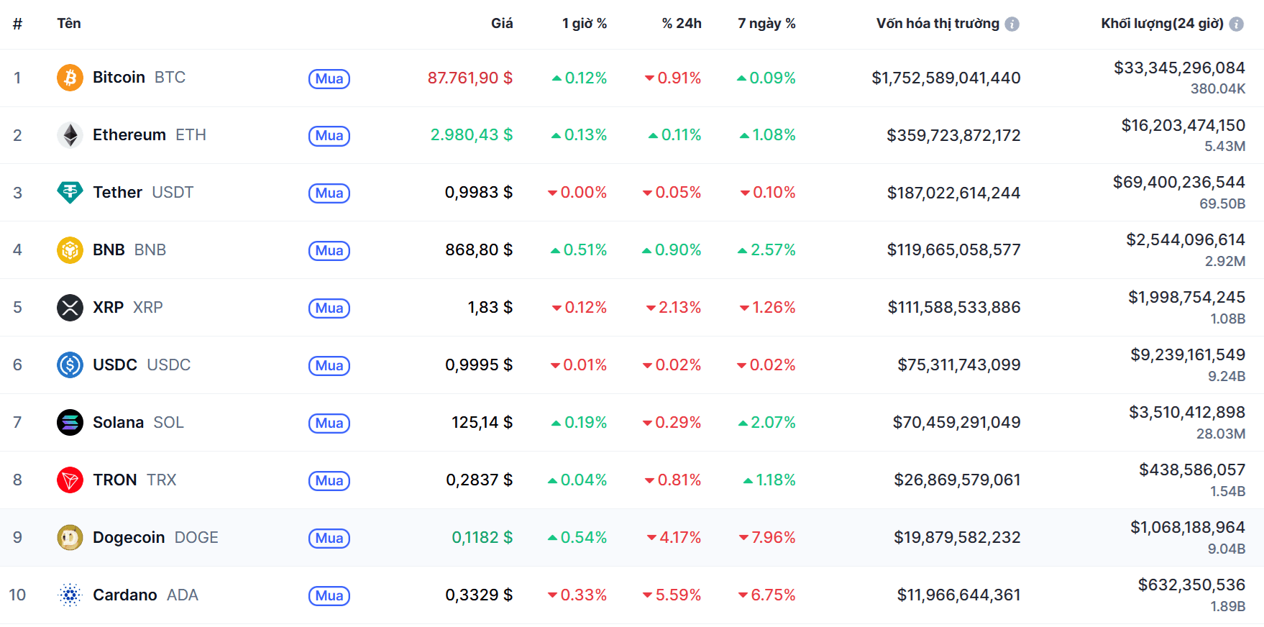Click XRP 24h change 2.13%
1264x627 pixels.
[x=674, y=308]
